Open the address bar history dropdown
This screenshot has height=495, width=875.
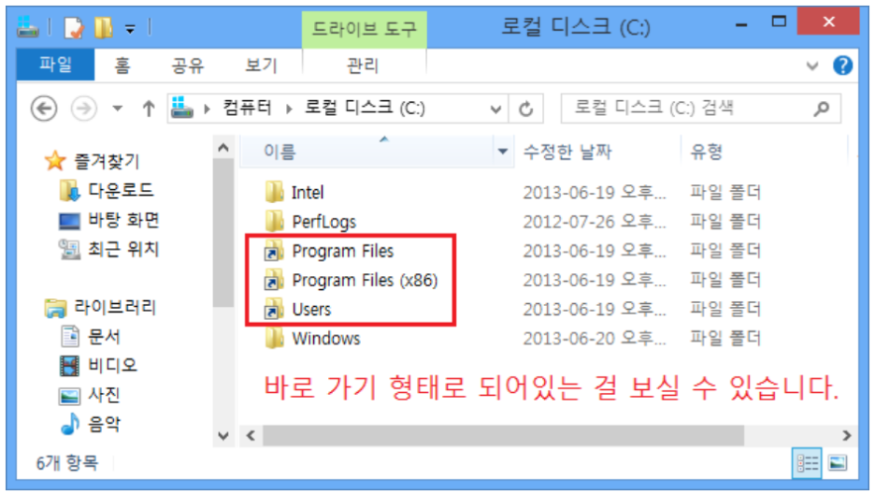(495, 109)
